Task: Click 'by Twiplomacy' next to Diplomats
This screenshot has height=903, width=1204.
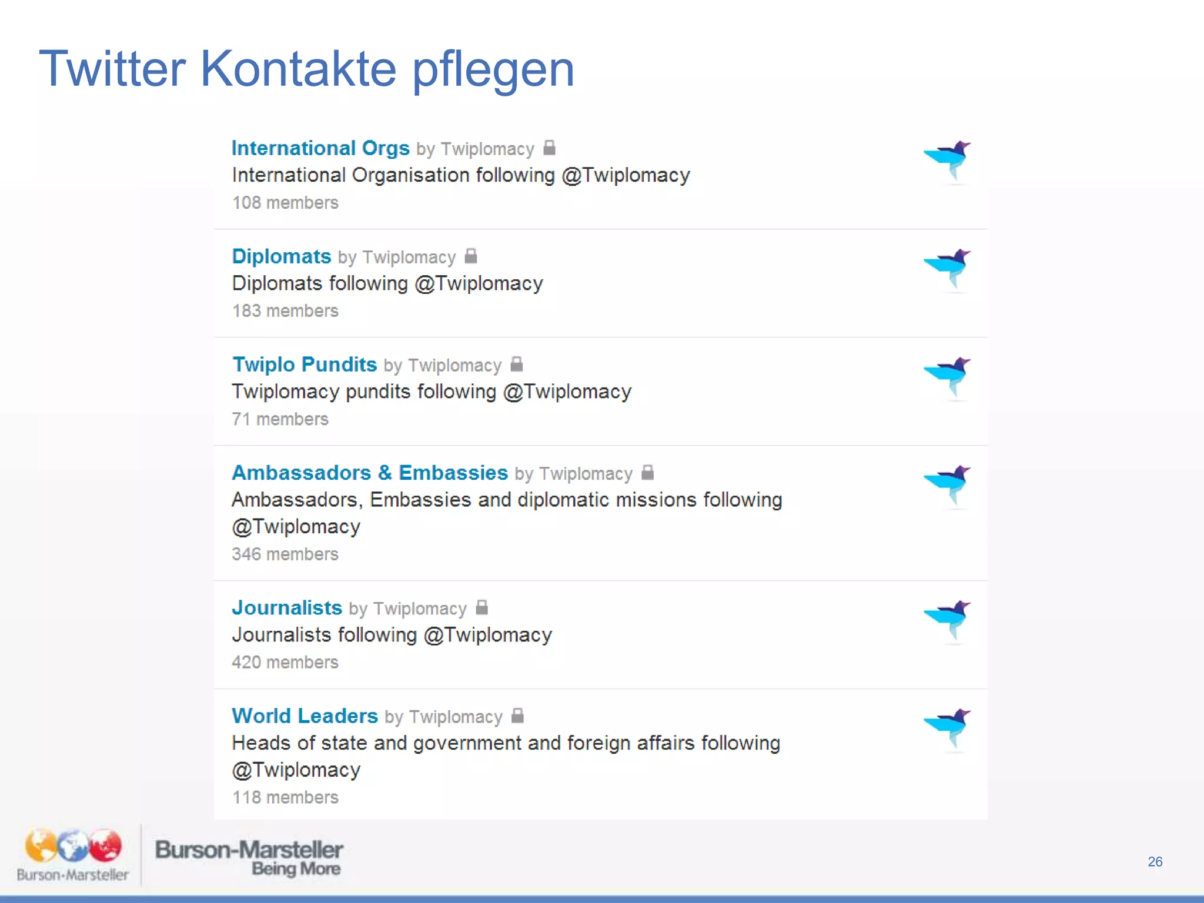Action: 397,257
